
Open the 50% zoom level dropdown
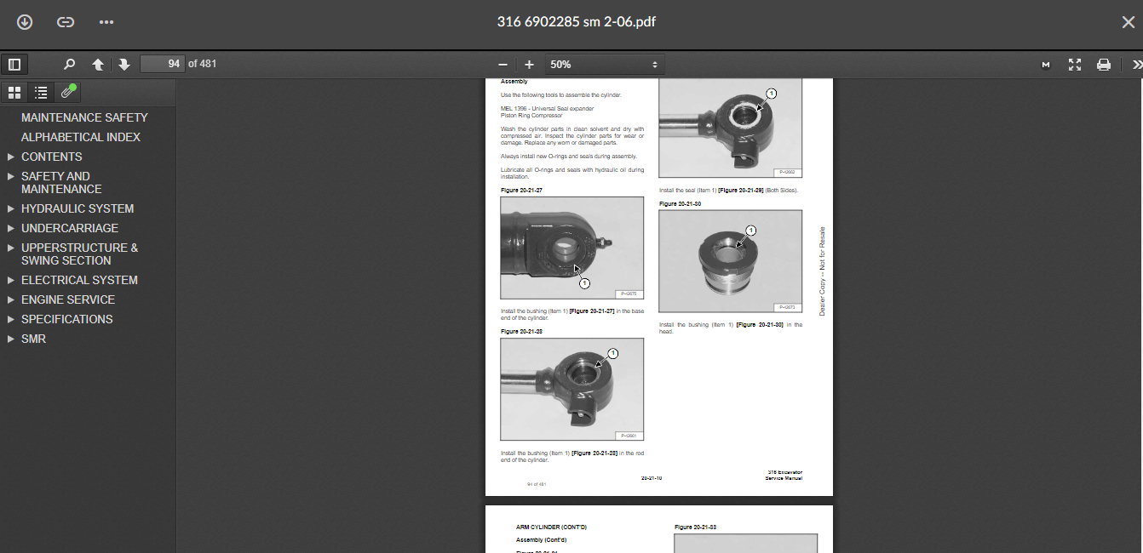pyautogui.click(x=604, y=65)
